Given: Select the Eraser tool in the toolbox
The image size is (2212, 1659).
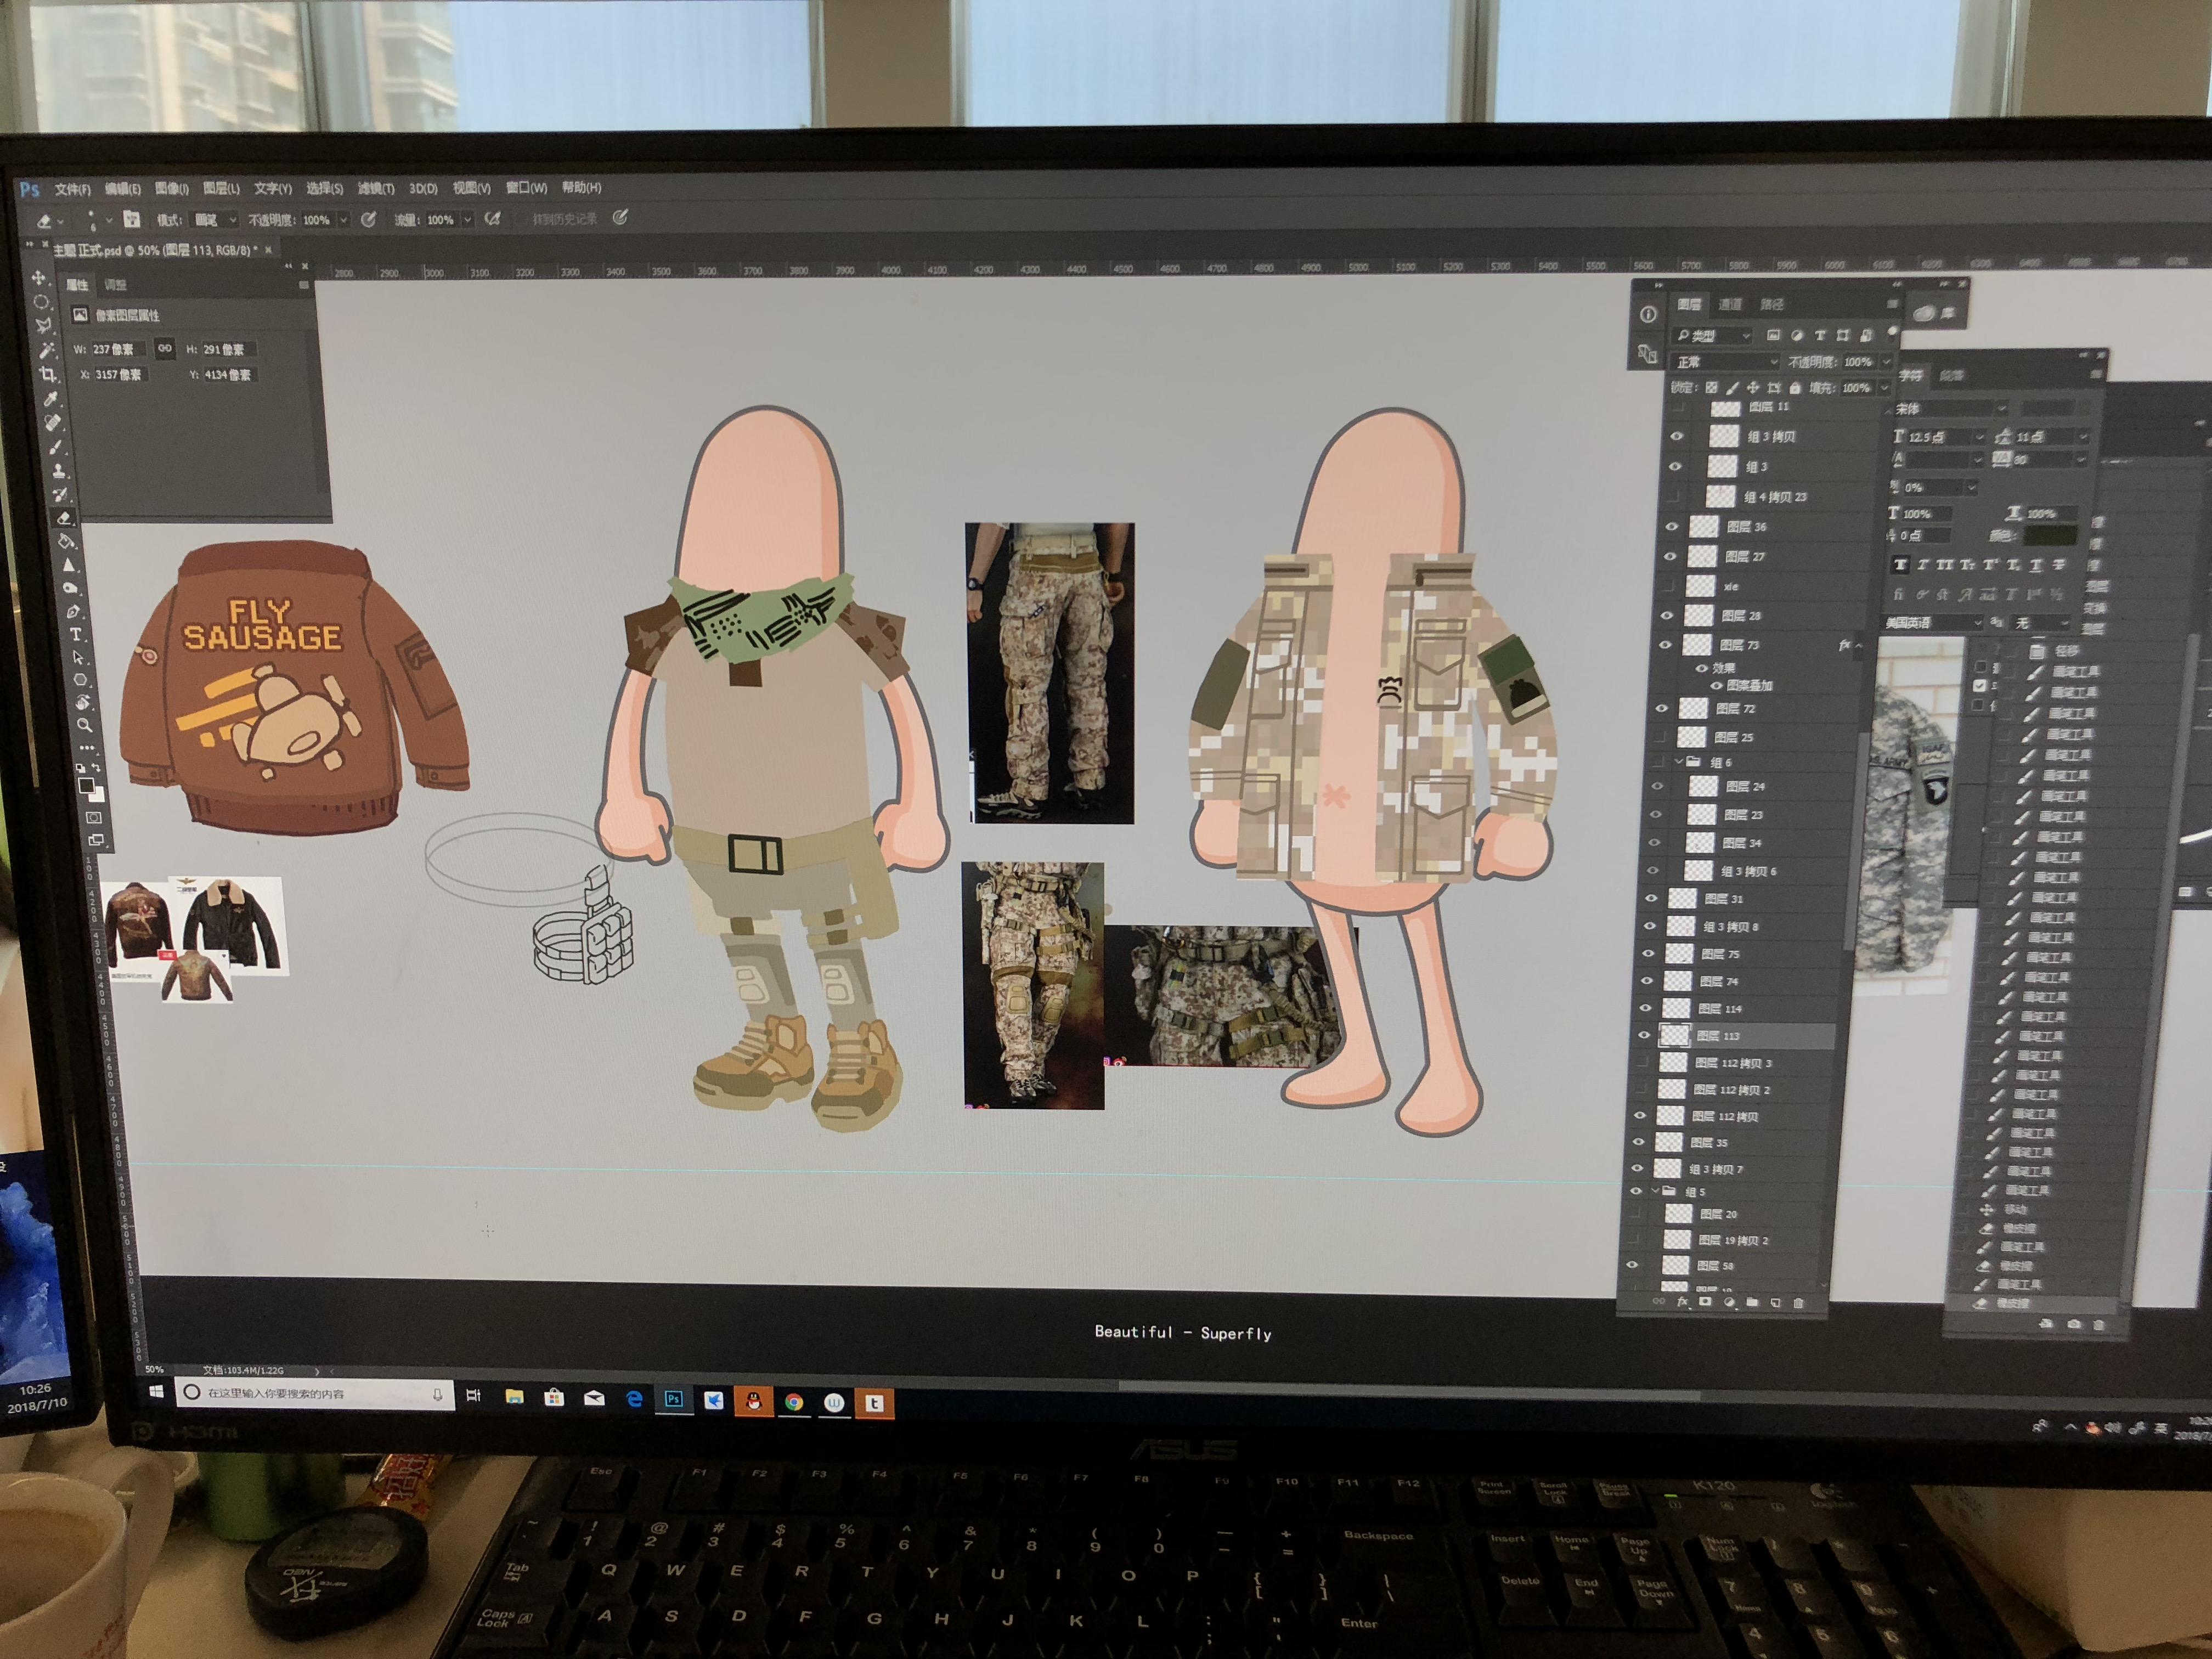Looking at the screenshot, I should 63,518.
